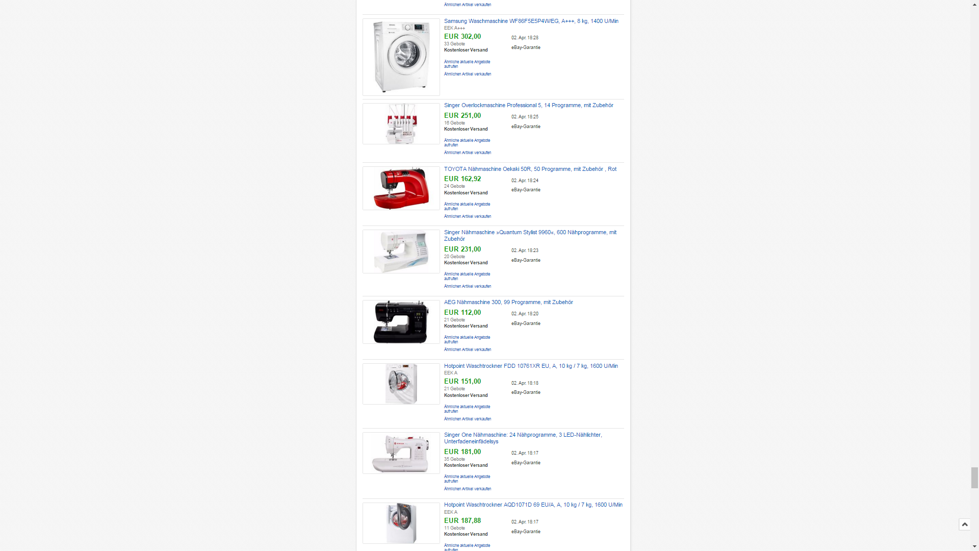979x551 pixels.
Task: Open the black AEG sewing machine image
Action: (401, 322)
